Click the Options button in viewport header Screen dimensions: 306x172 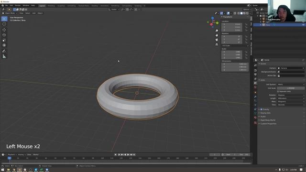tap(247, 10)
